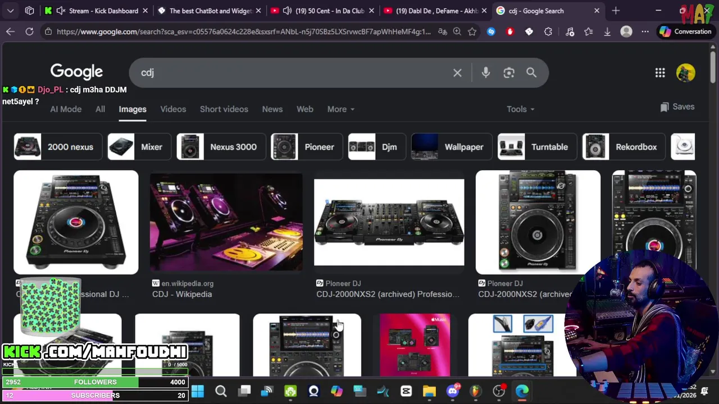Viewport: 719px width, 404px height.
Task: Filter by Nexus 3000 chip
Action: click(221, 147)
